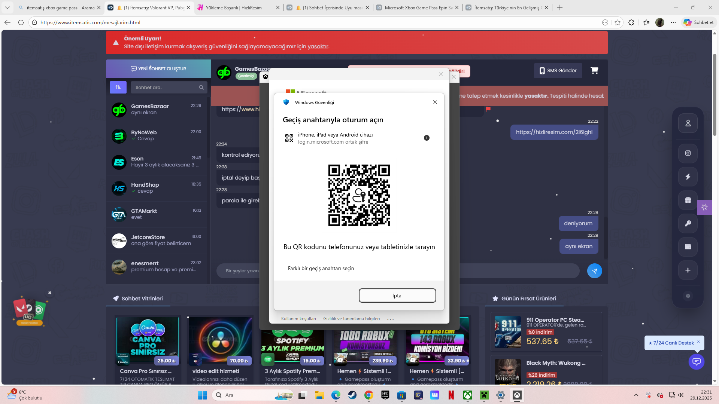The width and height of the screenshot is (719, 404).
Task: Click the wallet icon in right sidebar
Action: pyautogui.click(x=688, y=247)
